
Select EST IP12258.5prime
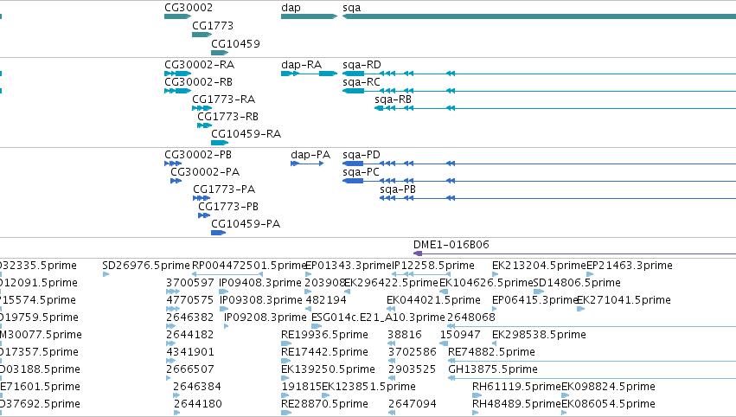click(x=432, y=266)
